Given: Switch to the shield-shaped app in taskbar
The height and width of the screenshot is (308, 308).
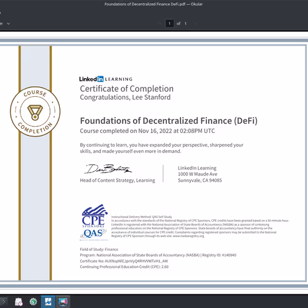Looking at the screenshot, I should [63, 302].
